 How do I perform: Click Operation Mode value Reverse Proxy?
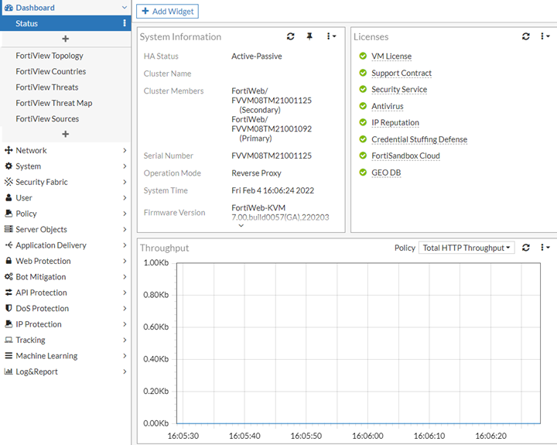click(x=257, y=173)
